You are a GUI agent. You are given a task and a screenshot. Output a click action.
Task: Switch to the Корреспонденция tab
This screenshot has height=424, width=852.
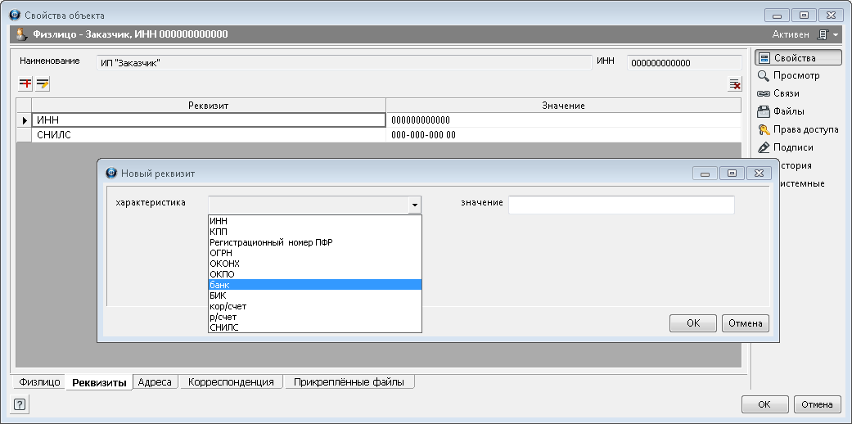pos(231,382)
